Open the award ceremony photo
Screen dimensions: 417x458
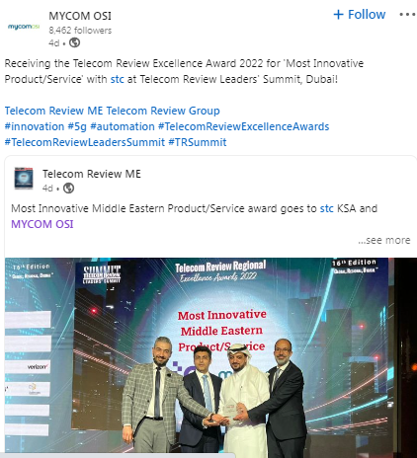(x=210, y=355)
